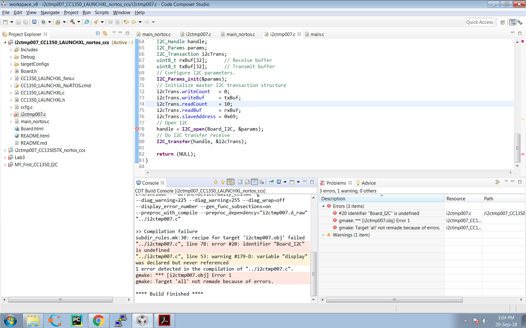The height and width of the screenshot is (328, 526).
Task: Click the New file toolbar icon
Action: point(5,22)
